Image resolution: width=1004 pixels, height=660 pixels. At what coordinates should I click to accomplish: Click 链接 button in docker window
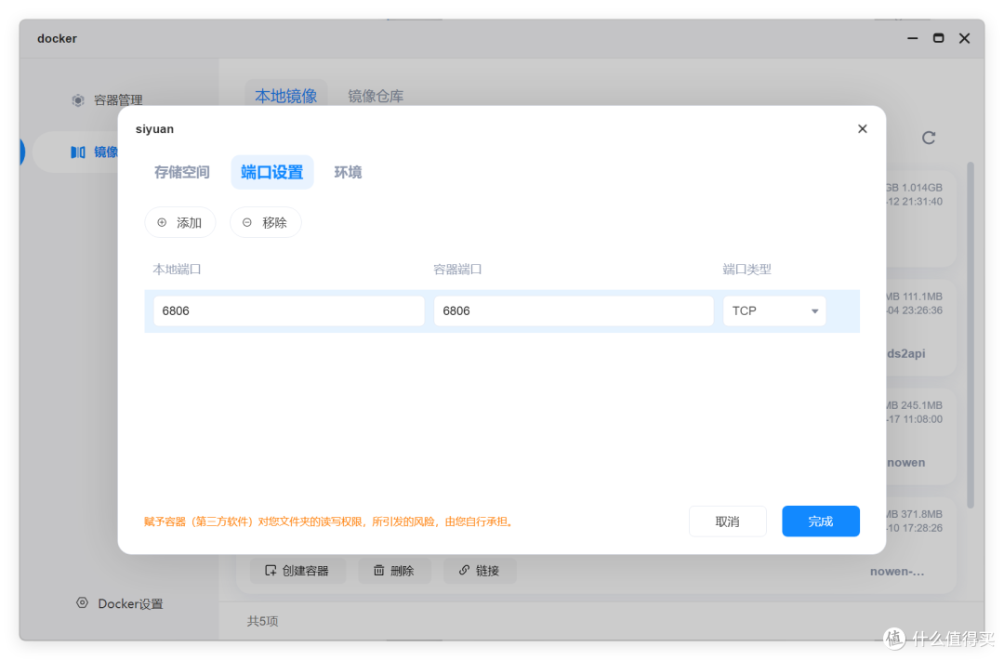click(480, 571)
